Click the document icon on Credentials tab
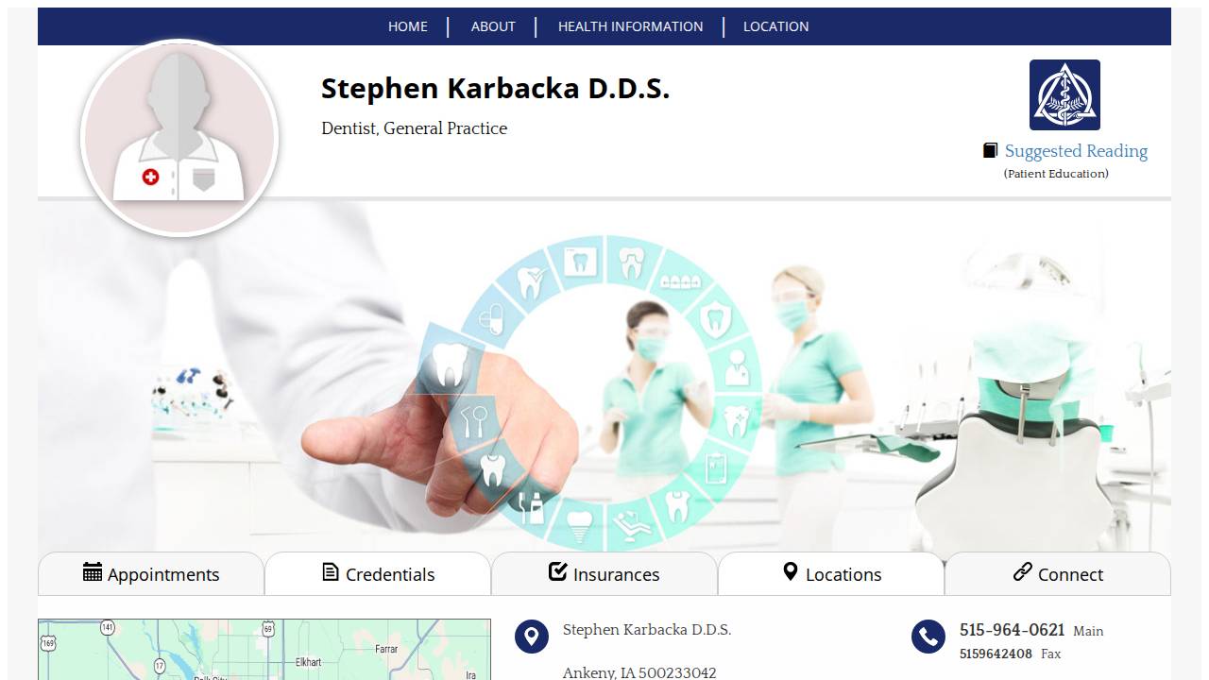 [330, 572]
